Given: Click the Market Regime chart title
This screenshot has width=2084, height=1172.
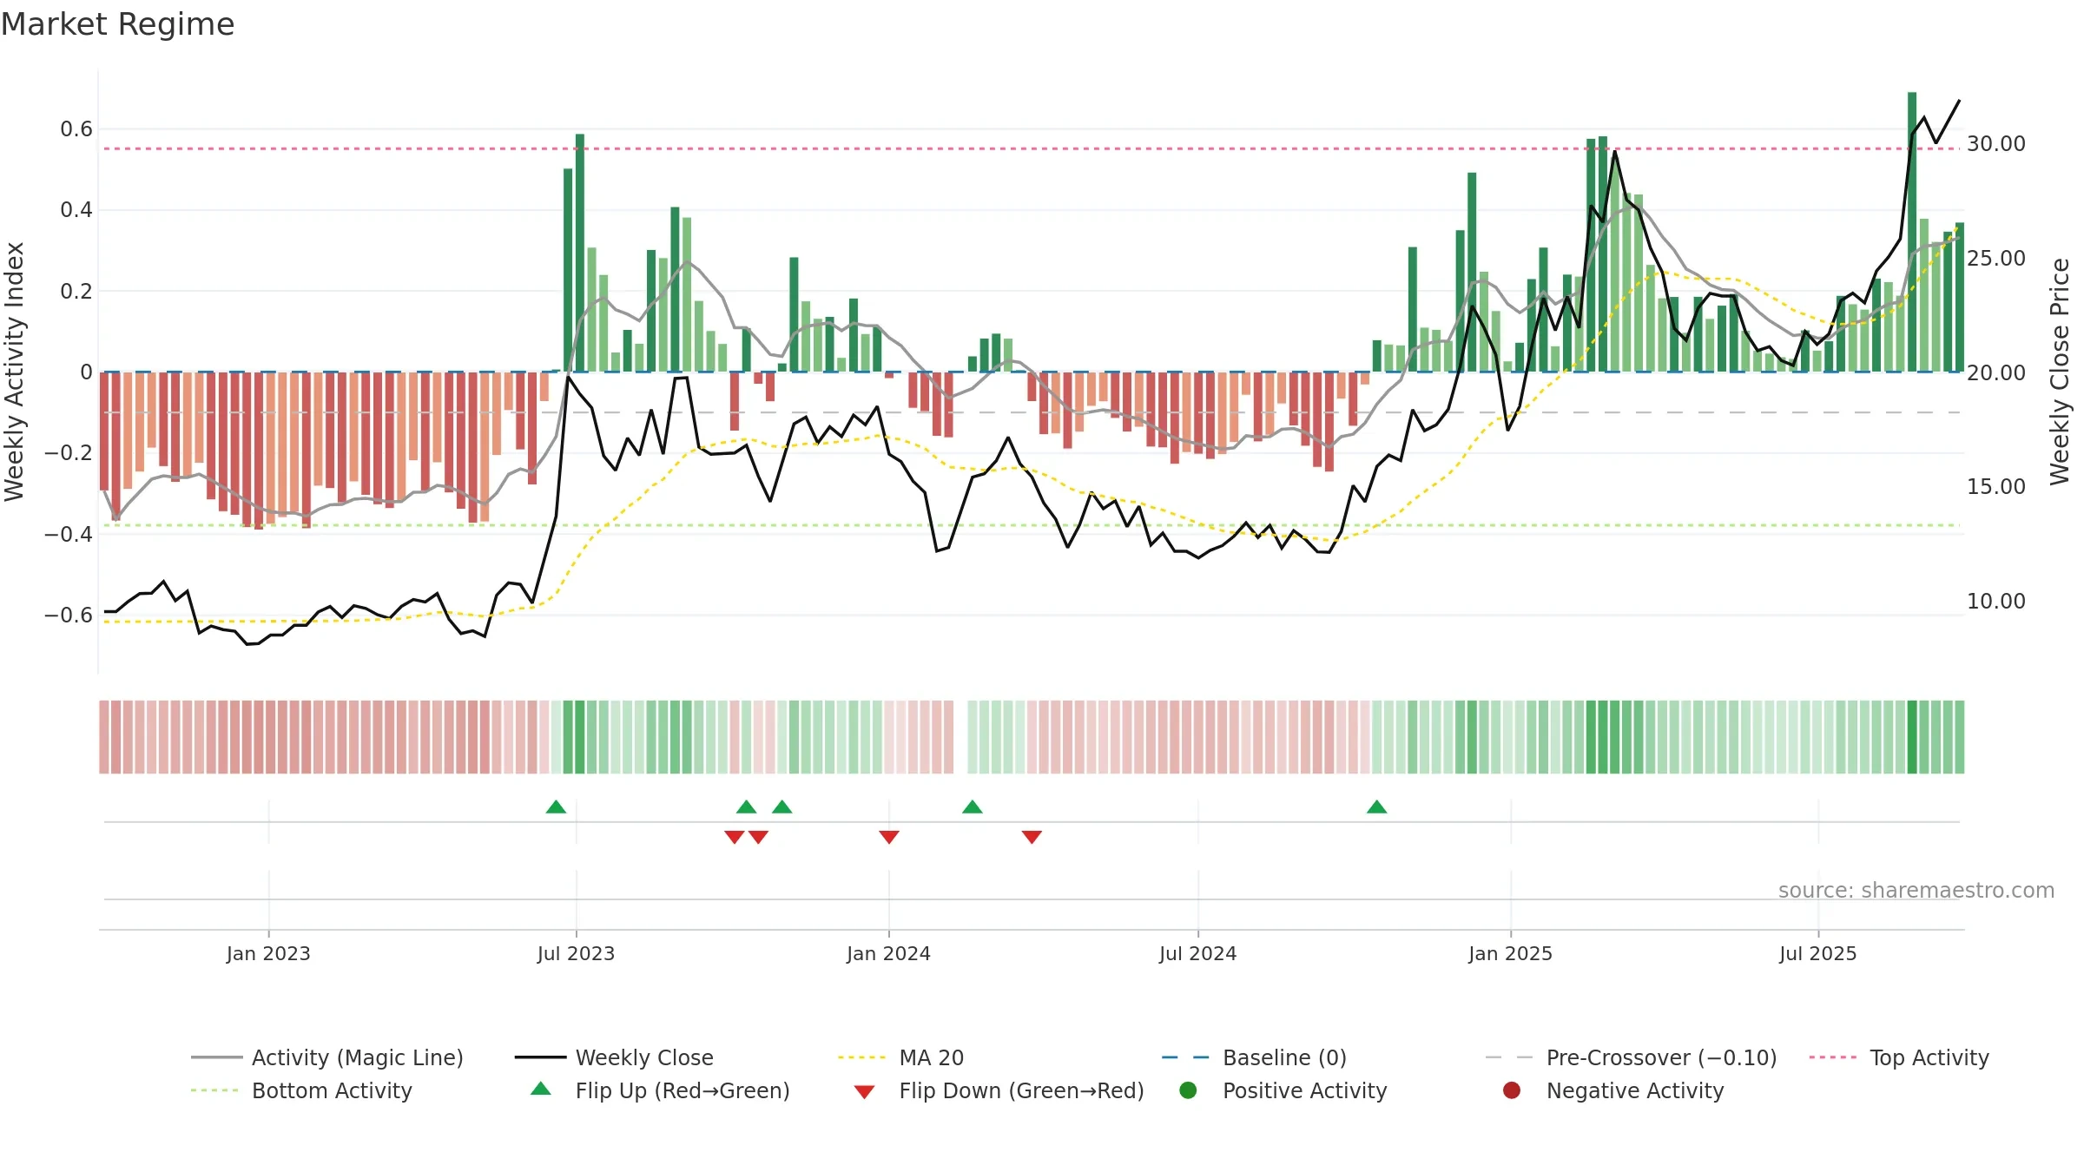Looking at the screenshot, I should [x=117, y=24].
